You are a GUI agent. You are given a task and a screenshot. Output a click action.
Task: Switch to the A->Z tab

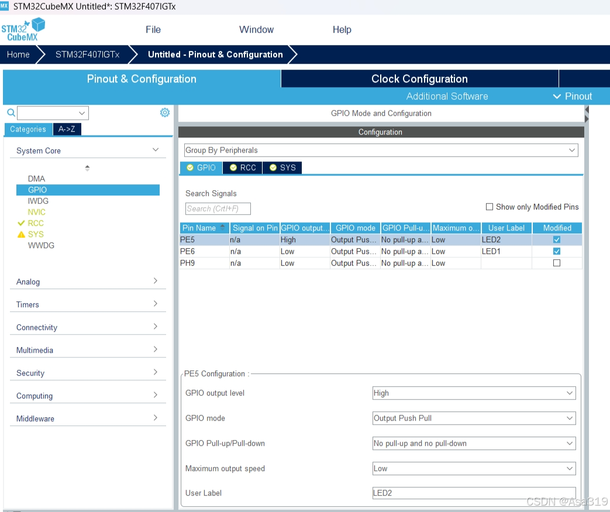coord(67,129)
